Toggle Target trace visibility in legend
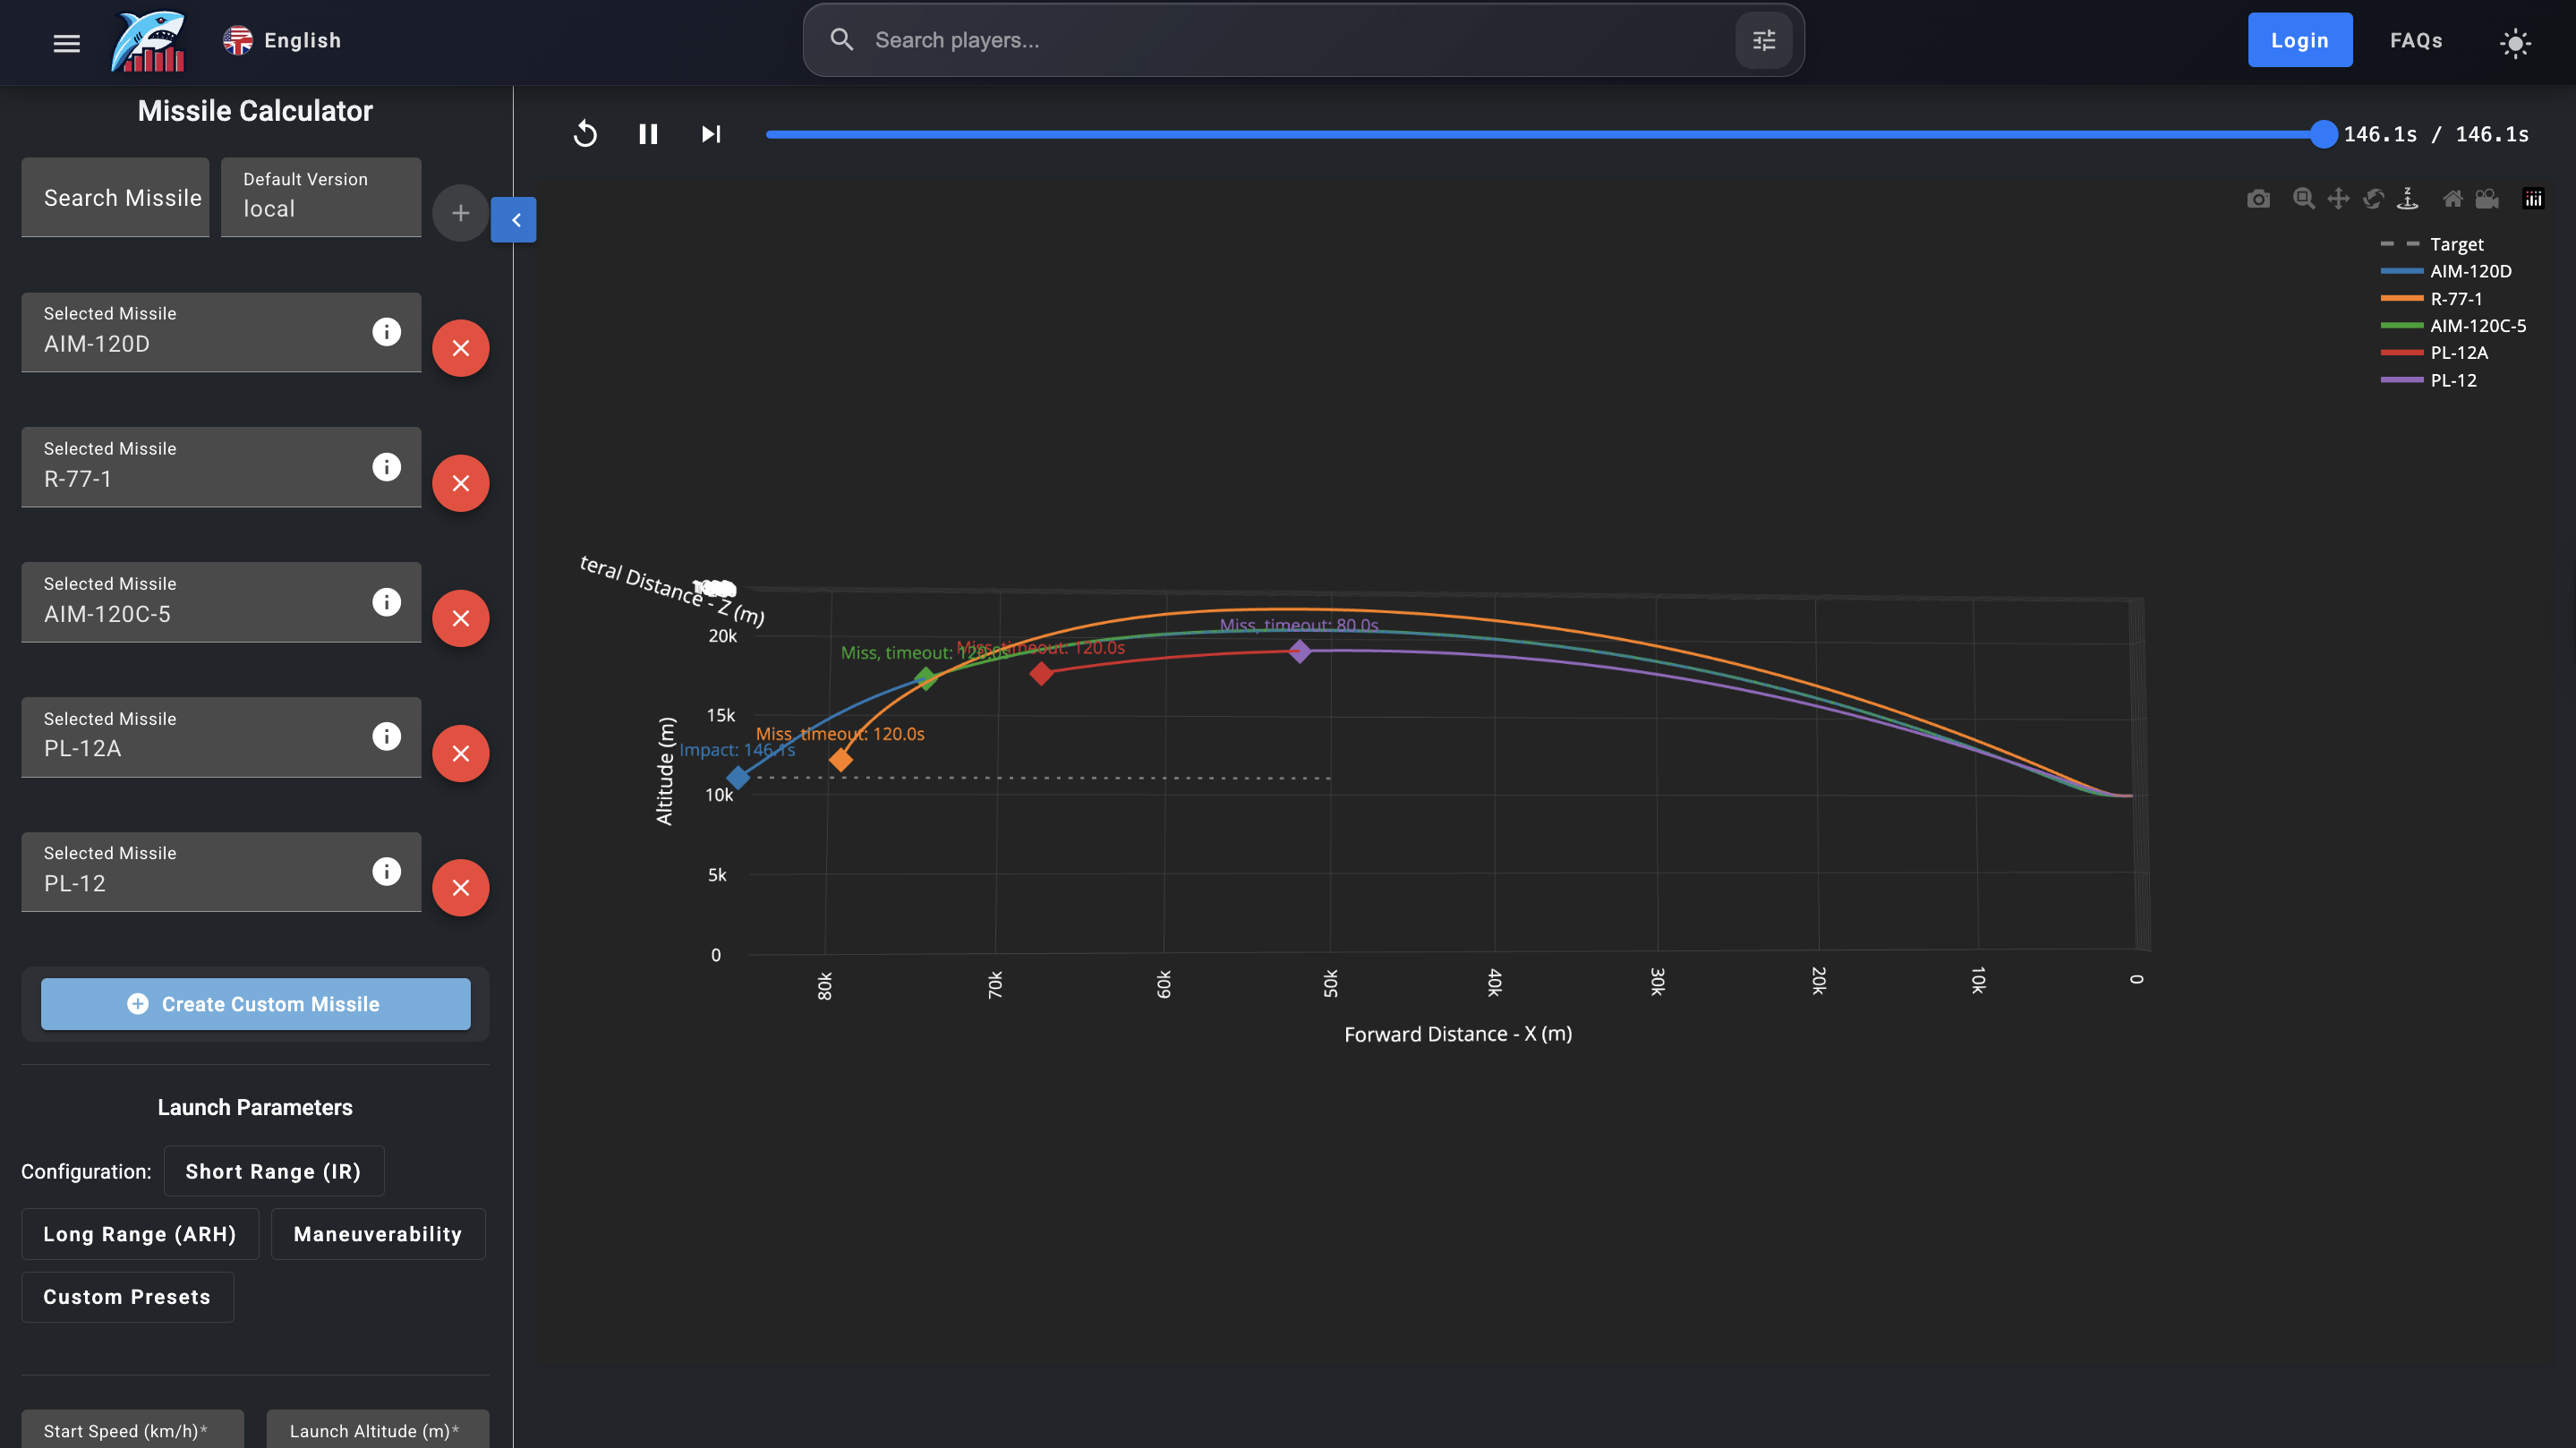 tap(2456, 244)
